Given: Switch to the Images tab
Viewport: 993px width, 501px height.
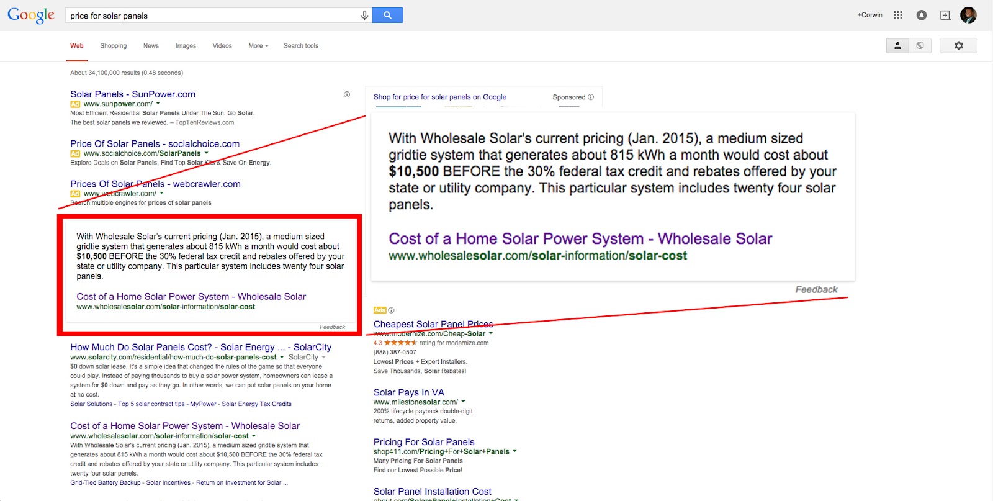Looking at the screenshot, I should point(186,46).
